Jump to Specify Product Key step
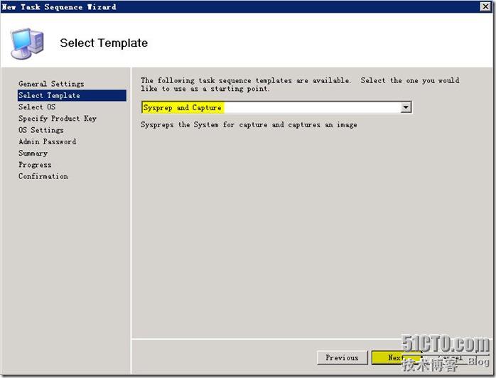The width and height of the screenshot is (496, 378). click(x=58, y=119)
